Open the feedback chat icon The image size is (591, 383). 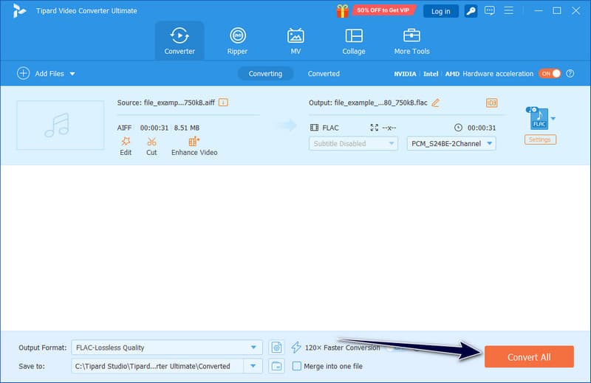tap(490, 10)
